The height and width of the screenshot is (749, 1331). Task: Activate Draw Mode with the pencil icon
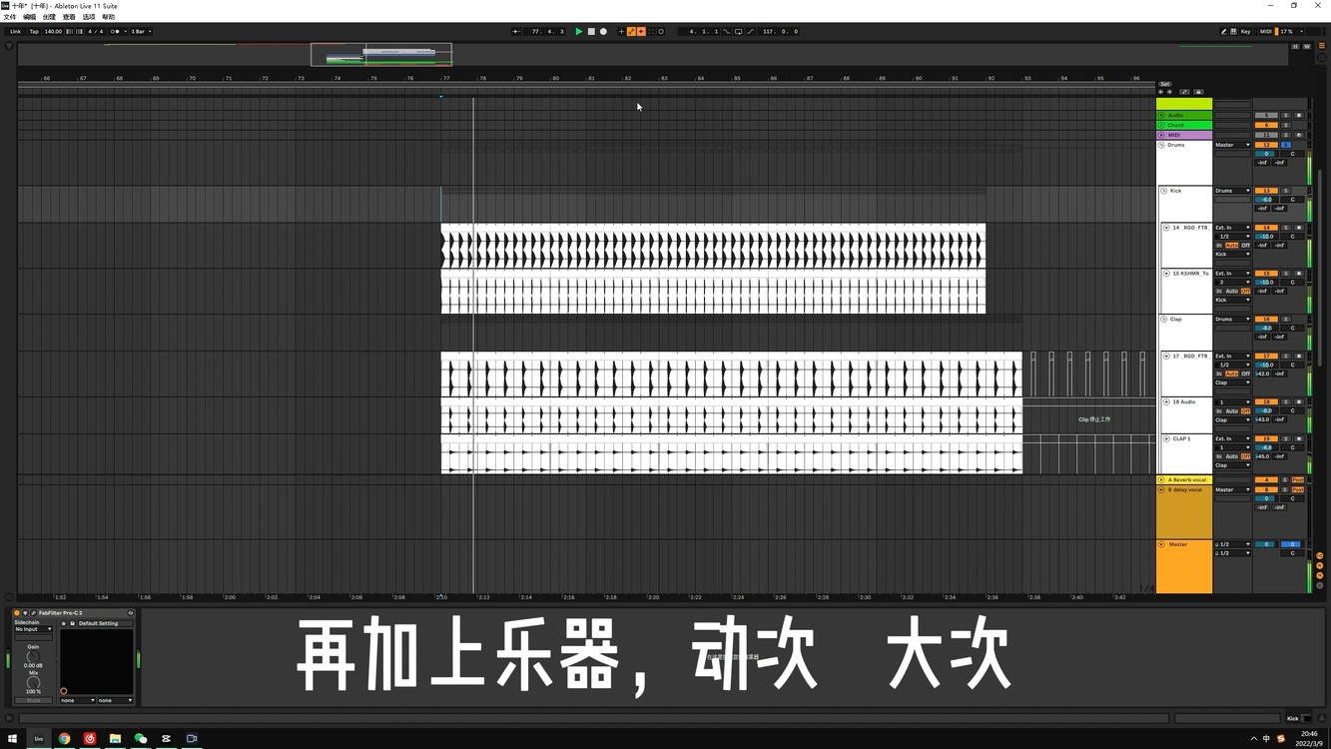tap(1224, 31)
